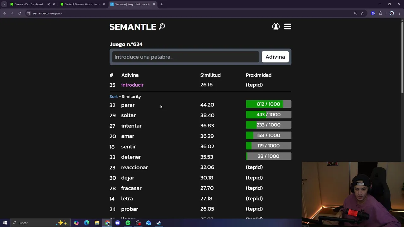Image resolution: width=404 pixels, height=227 pixels.
Task: Open the blue extension icon in toolbar
Action: 373,13
